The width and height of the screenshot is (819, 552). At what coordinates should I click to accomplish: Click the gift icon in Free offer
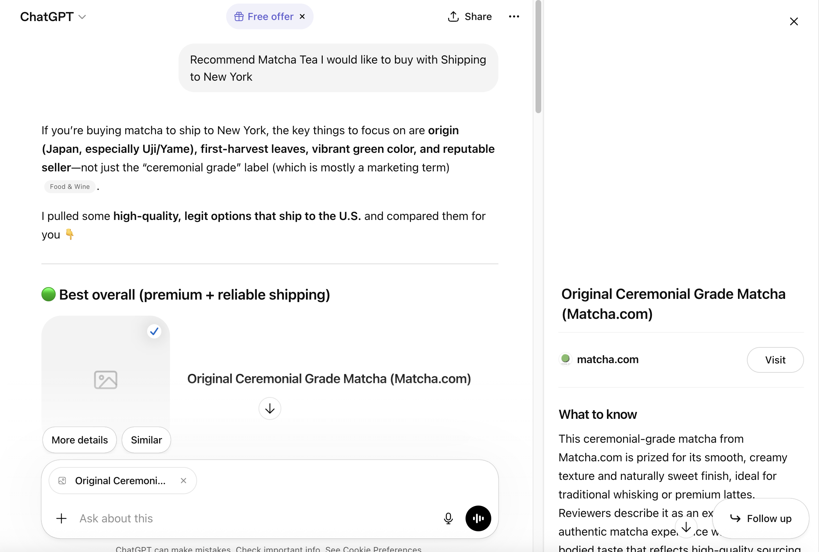click(239, 16)
